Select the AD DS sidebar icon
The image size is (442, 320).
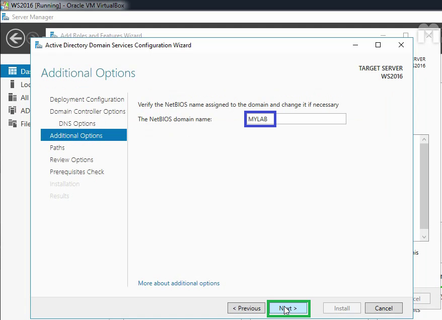13,110
